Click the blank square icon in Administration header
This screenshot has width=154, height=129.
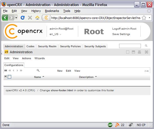(x=128, y=52)
